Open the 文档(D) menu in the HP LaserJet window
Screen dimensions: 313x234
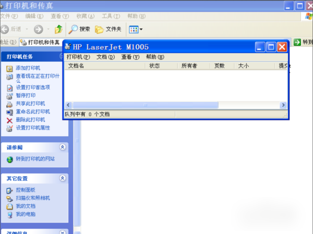[x=105, y=57]
